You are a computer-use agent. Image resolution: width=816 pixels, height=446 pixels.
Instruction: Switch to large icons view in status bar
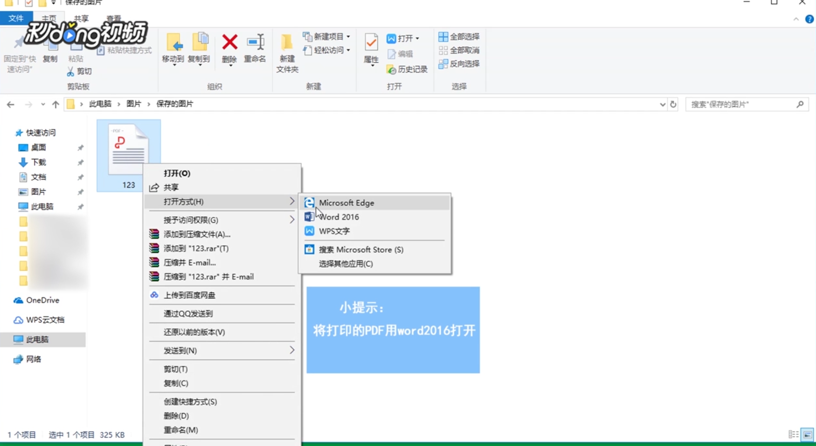pos(807,435)
